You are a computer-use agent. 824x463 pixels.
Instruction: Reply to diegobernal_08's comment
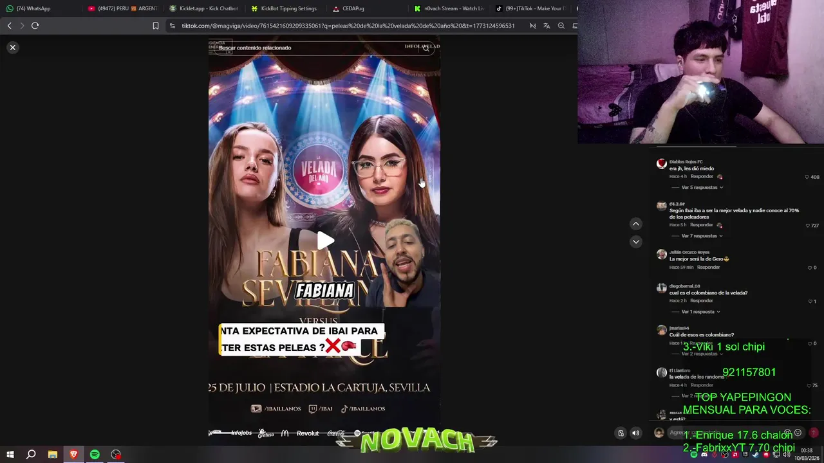[702, 300]
